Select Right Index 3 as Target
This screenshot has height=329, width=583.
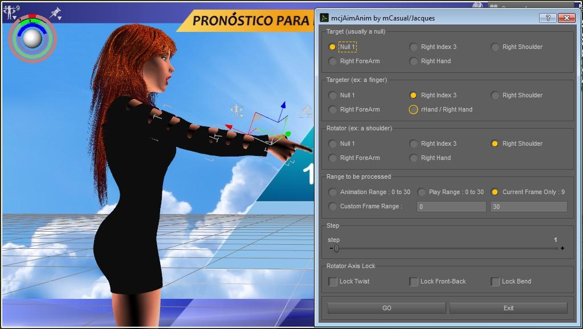(x=413, y=47)
